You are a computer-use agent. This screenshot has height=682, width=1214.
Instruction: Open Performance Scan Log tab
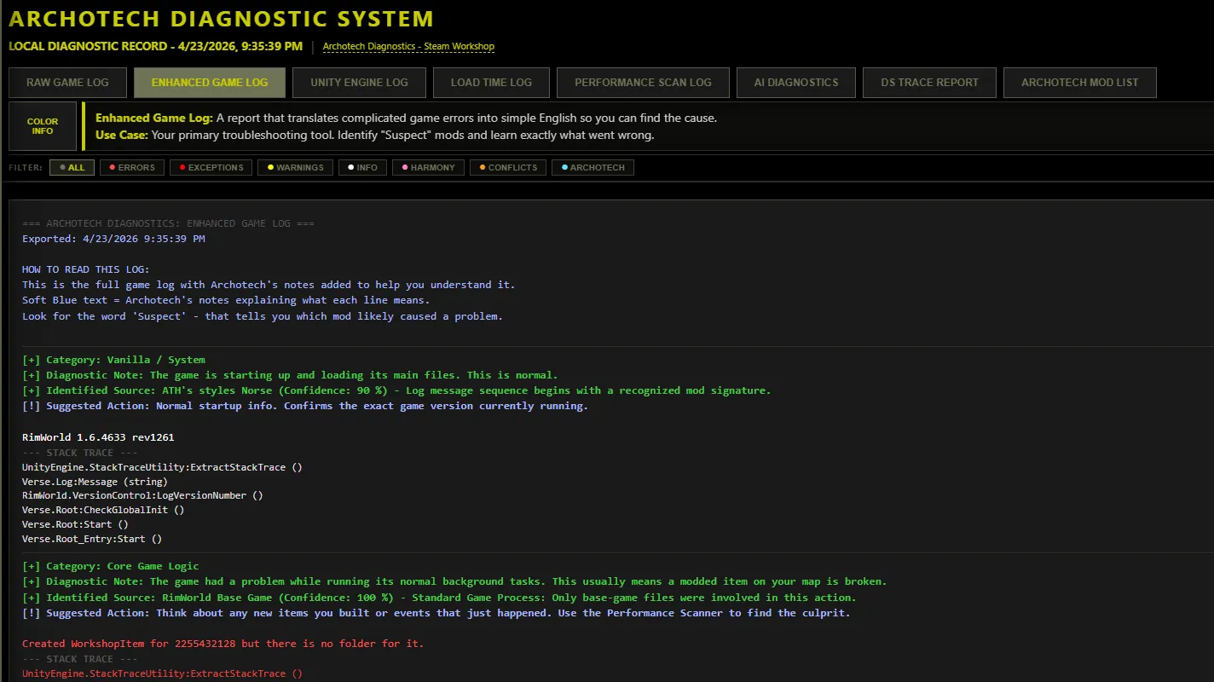(643, 83)
